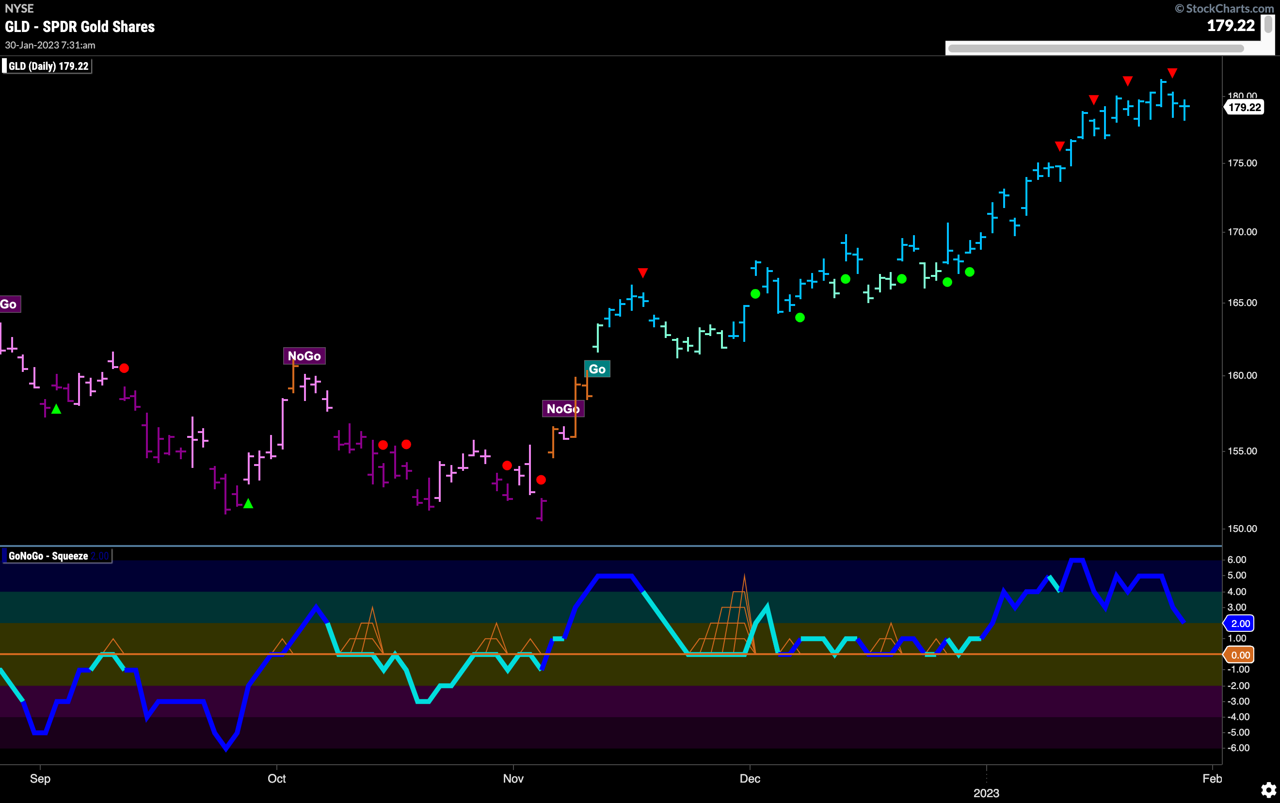
Task: Click the 6.00 oscillator axis label
Action: [1236, 560]
